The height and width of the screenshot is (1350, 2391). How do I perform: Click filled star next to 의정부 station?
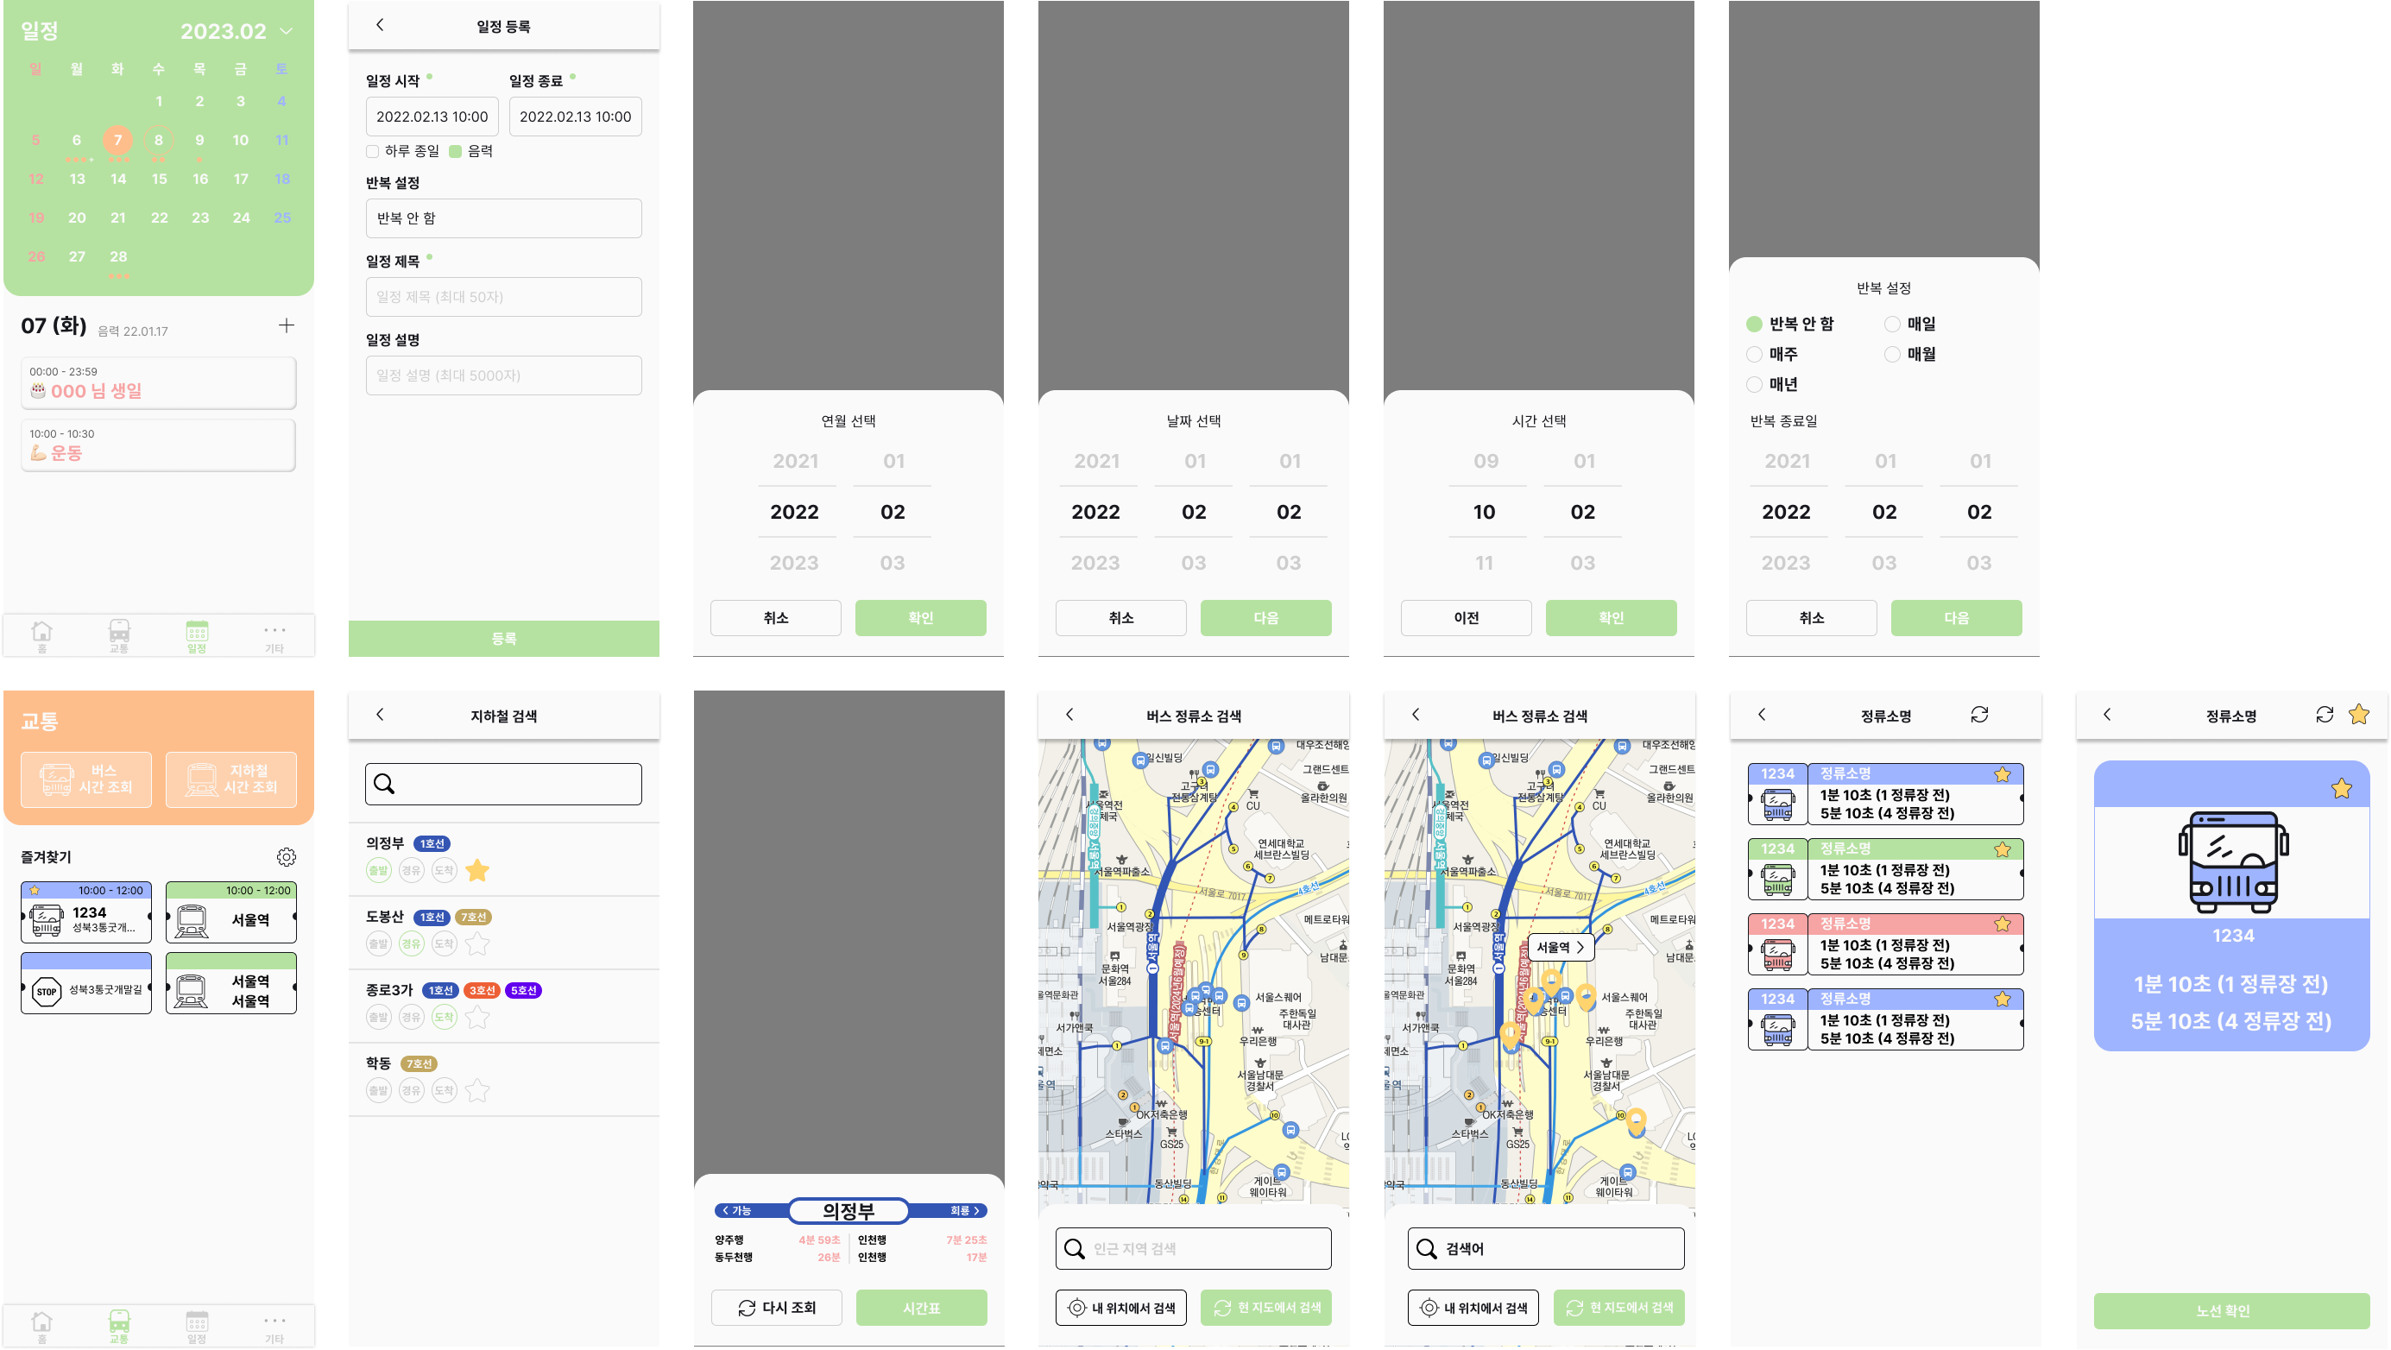pyautogui.click(x=477, y=870)
